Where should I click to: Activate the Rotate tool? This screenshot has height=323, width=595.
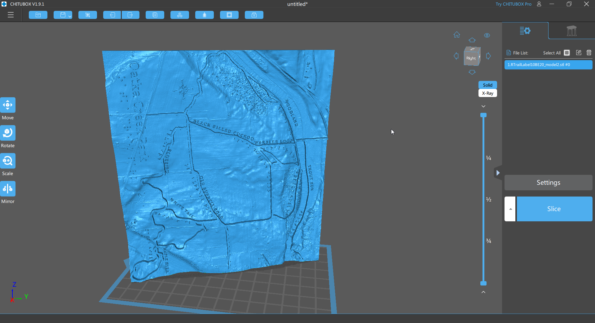(x=8, y=133)
